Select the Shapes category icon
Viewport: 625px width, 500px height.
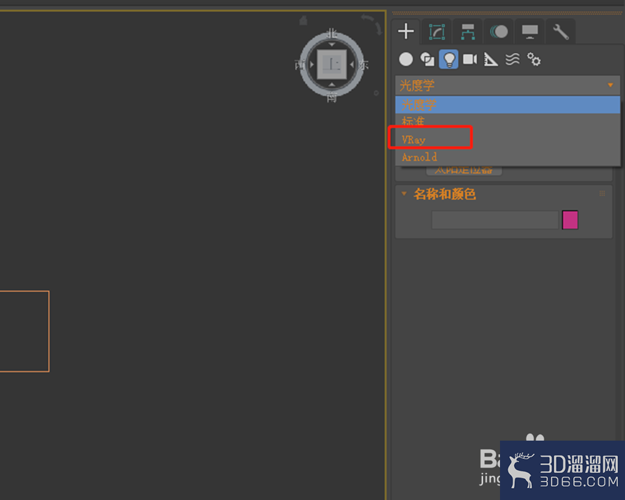click(x=427, y=59)
